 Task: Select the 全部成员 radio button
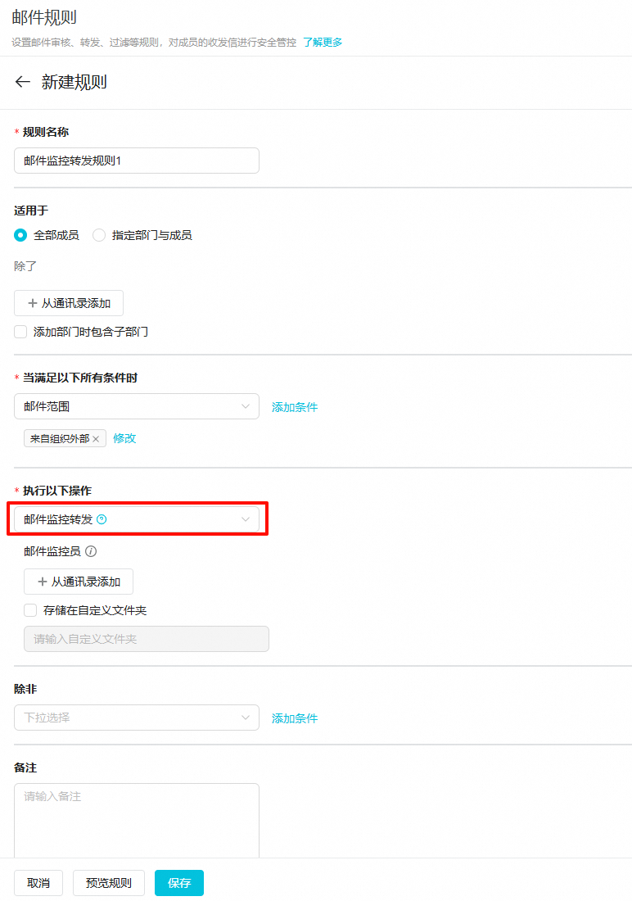coord(21,235)
